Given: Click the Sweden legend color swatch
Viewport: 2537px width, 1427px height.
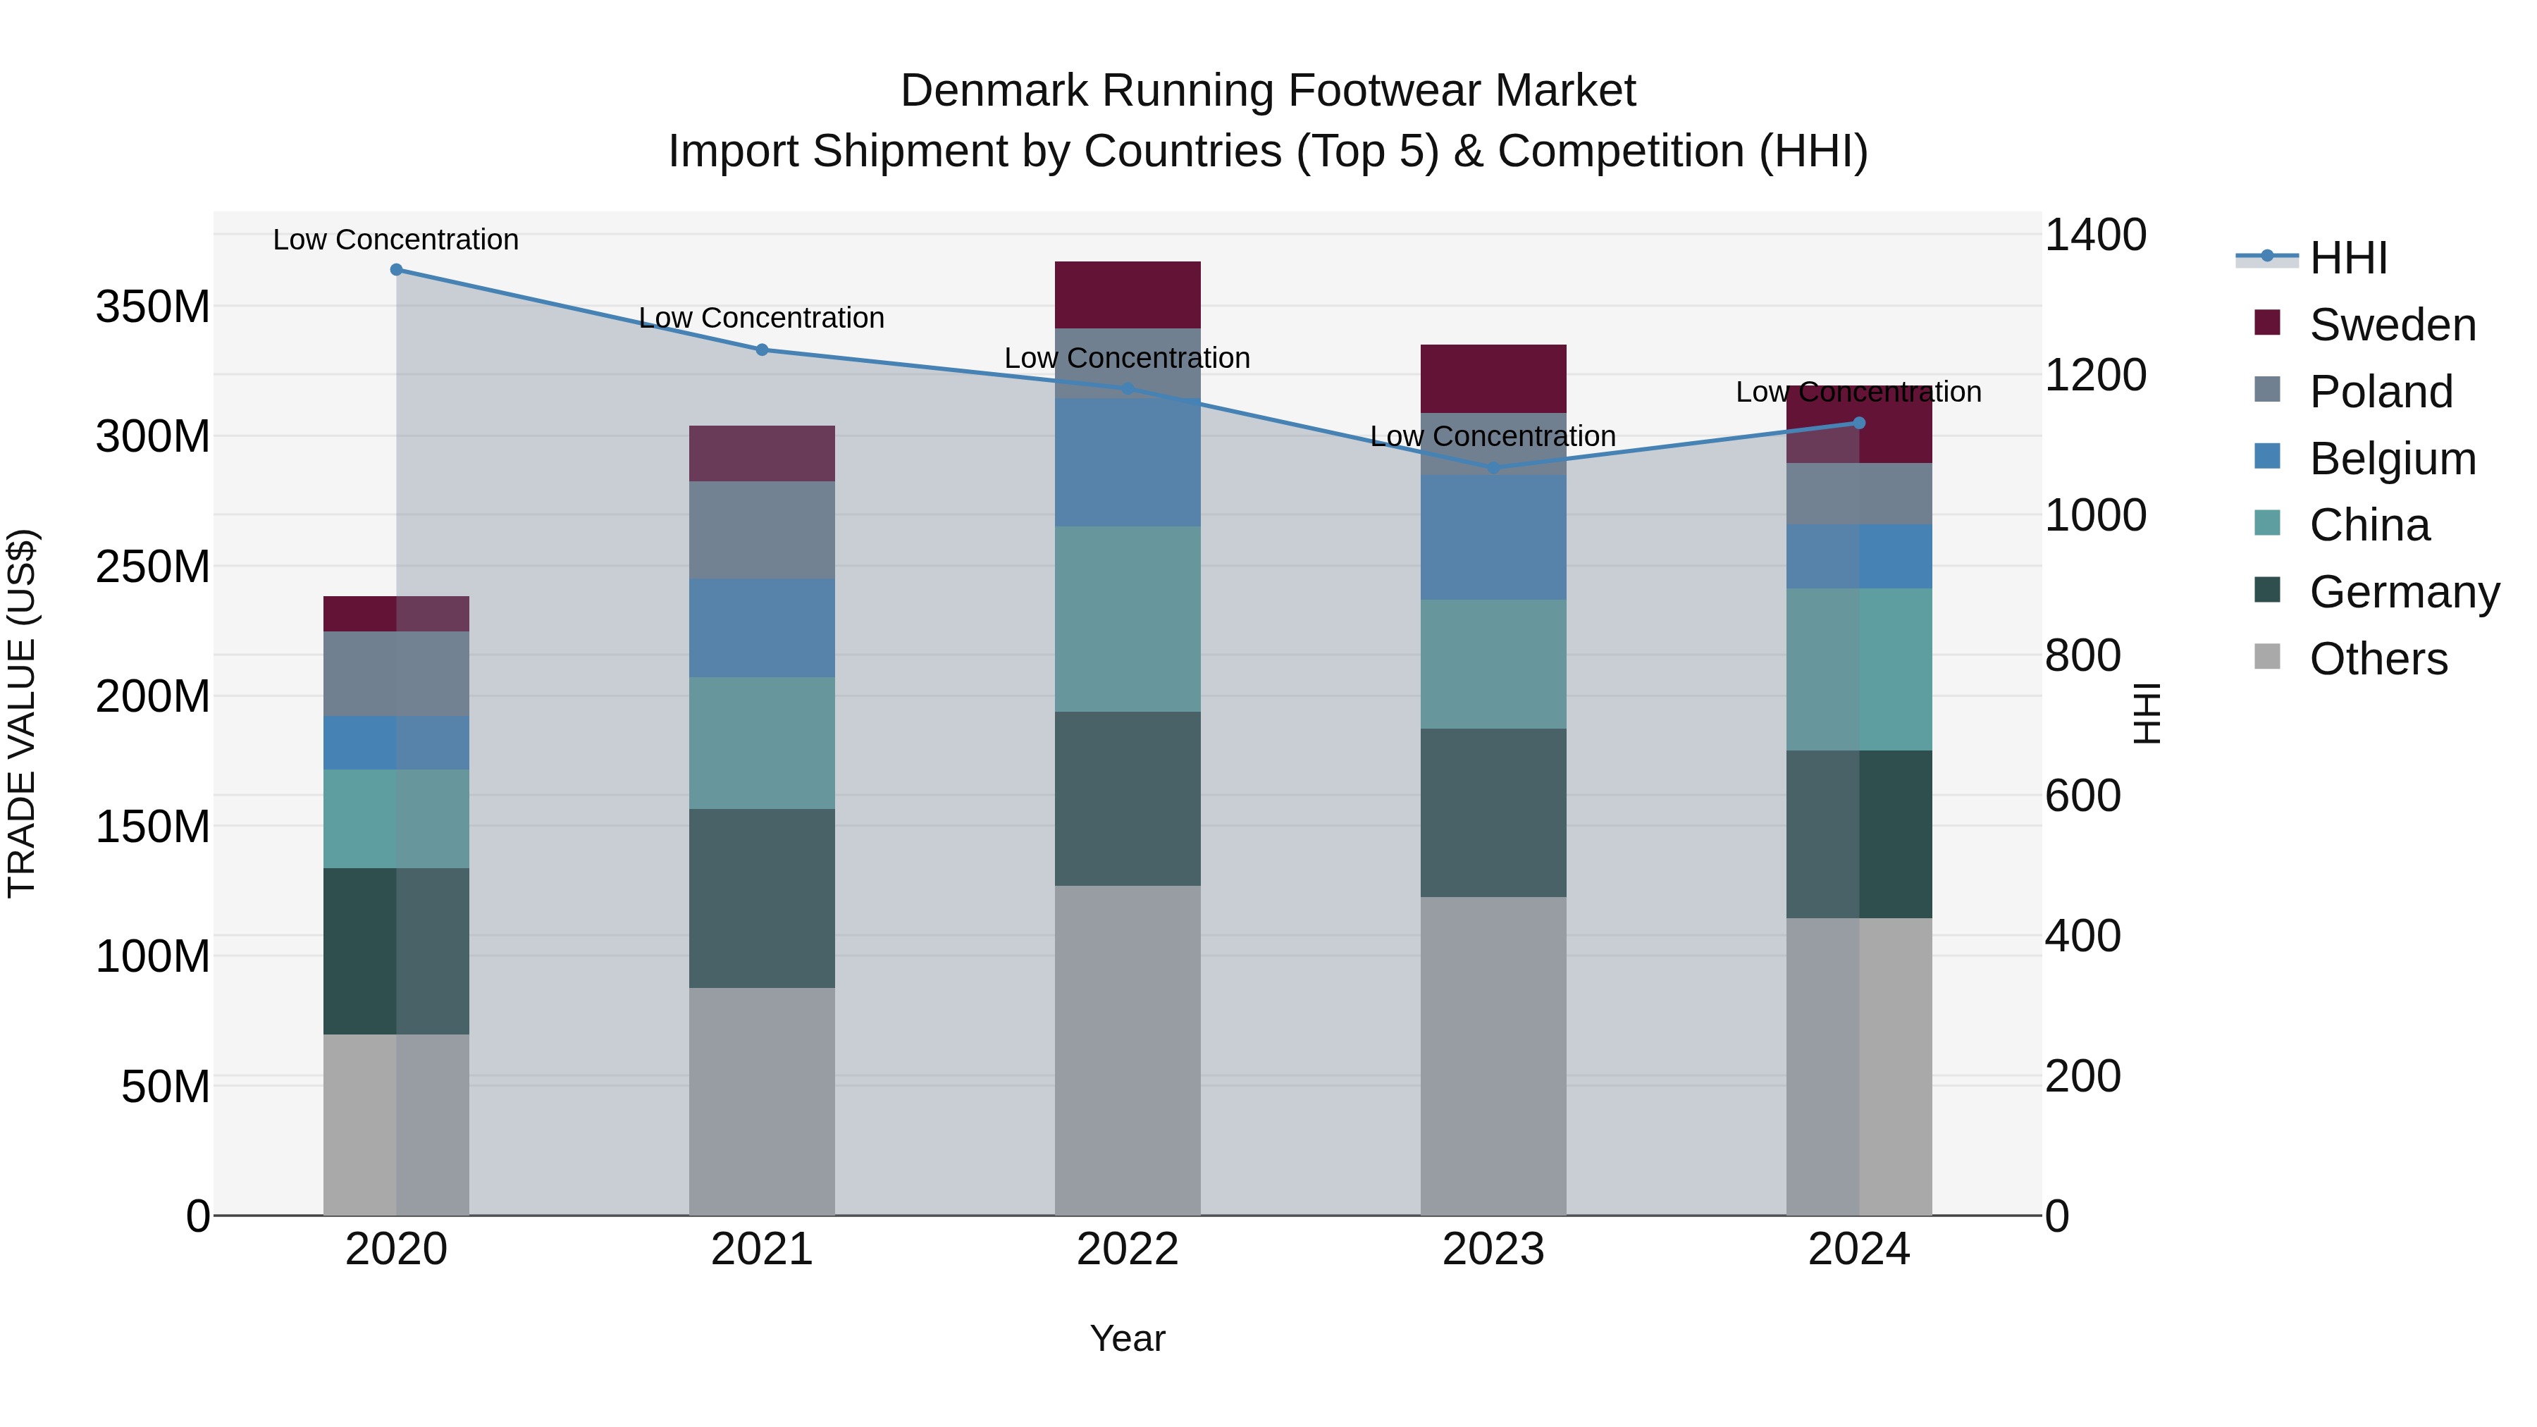Looking at the screenshot, I should (2267, 322).
